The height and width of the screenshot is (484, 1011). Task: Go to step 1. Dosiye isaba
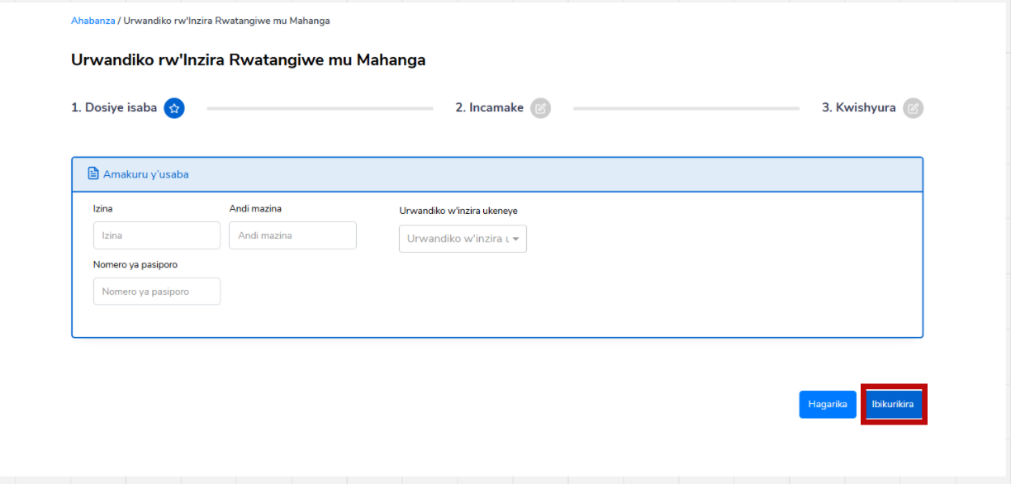[x=114, y=107]
